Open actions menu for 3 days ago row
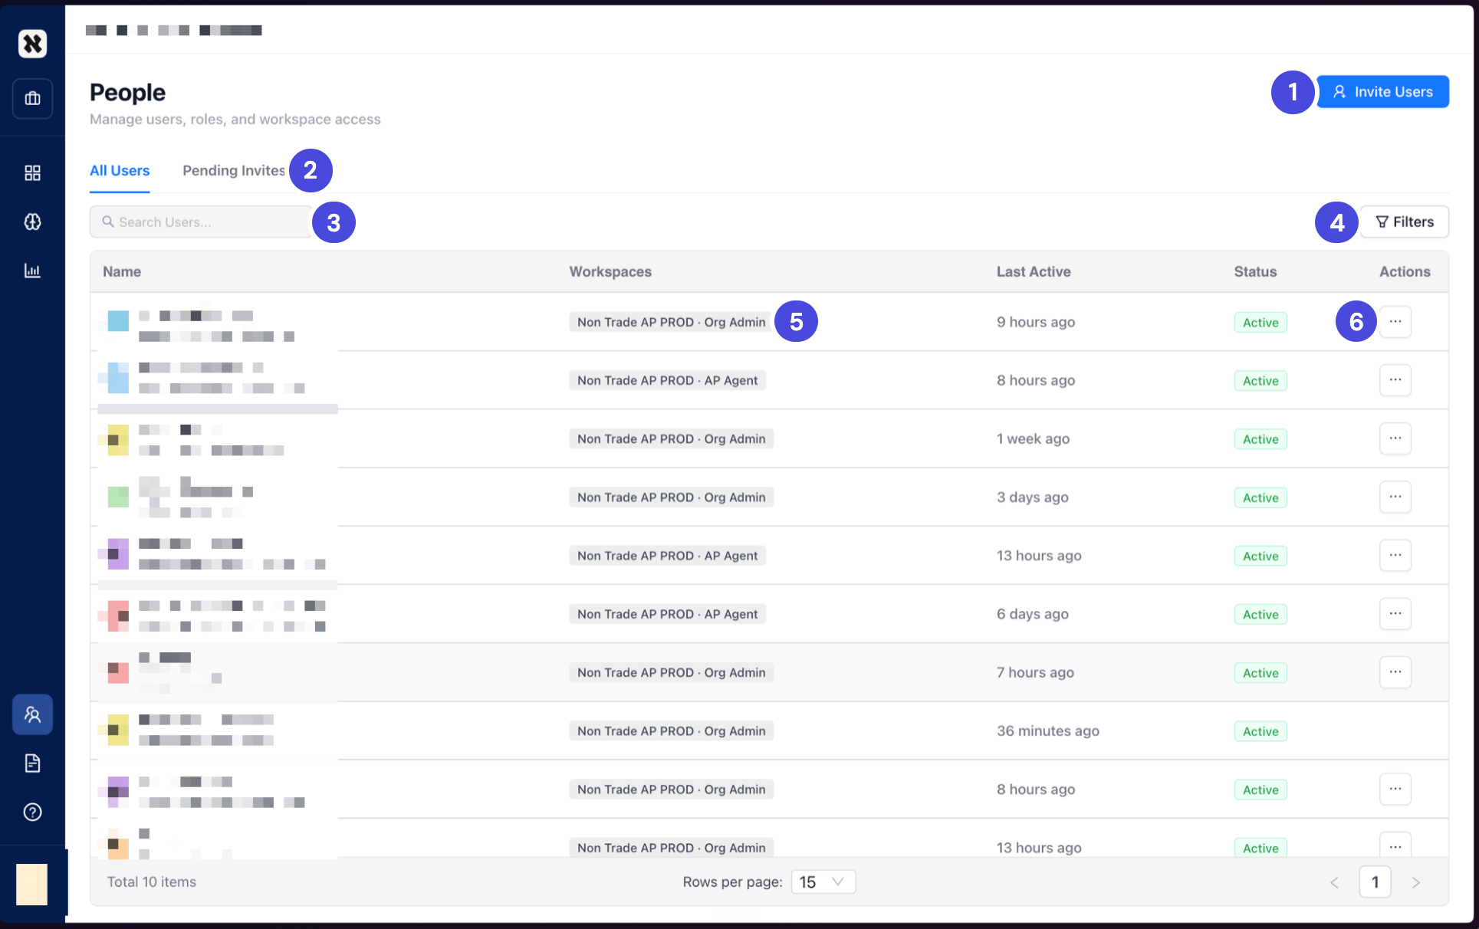 (1395, 497)
